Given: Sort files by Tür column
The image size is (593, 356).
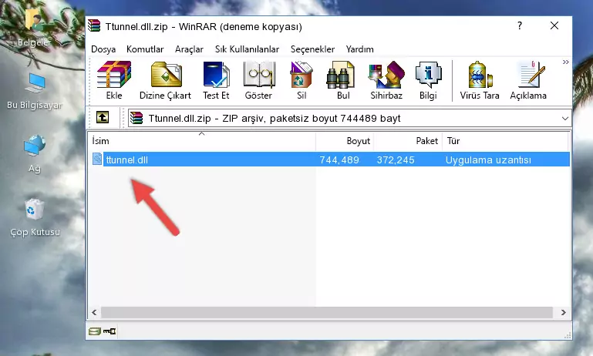Looking at the screenshot, I should click(505, 141).
